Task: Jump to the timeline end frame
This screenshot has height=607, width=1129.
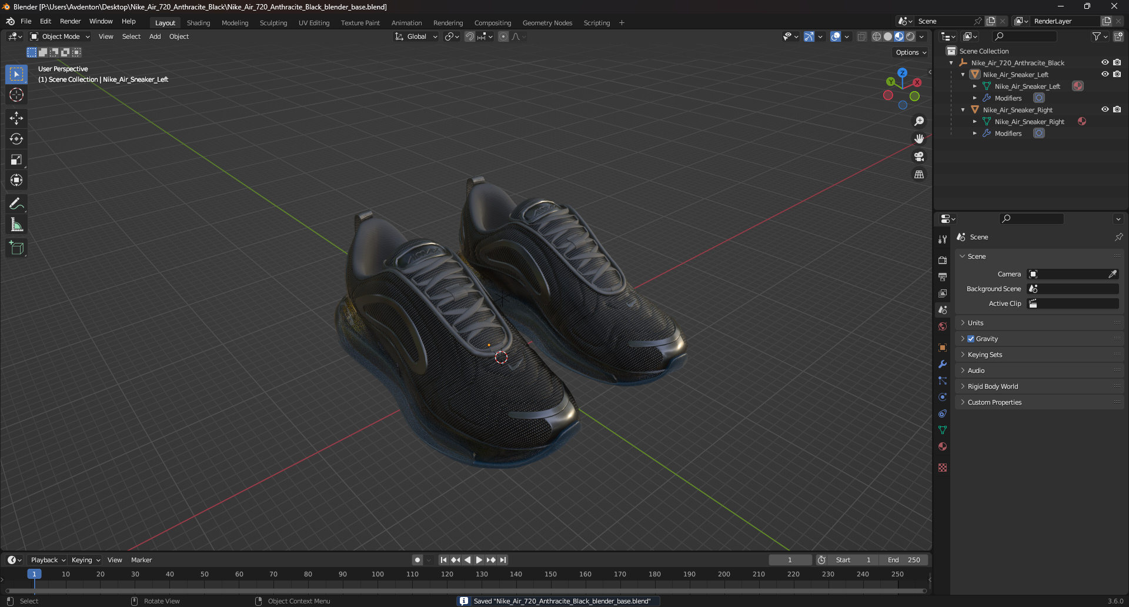Action: pos(503,560)
